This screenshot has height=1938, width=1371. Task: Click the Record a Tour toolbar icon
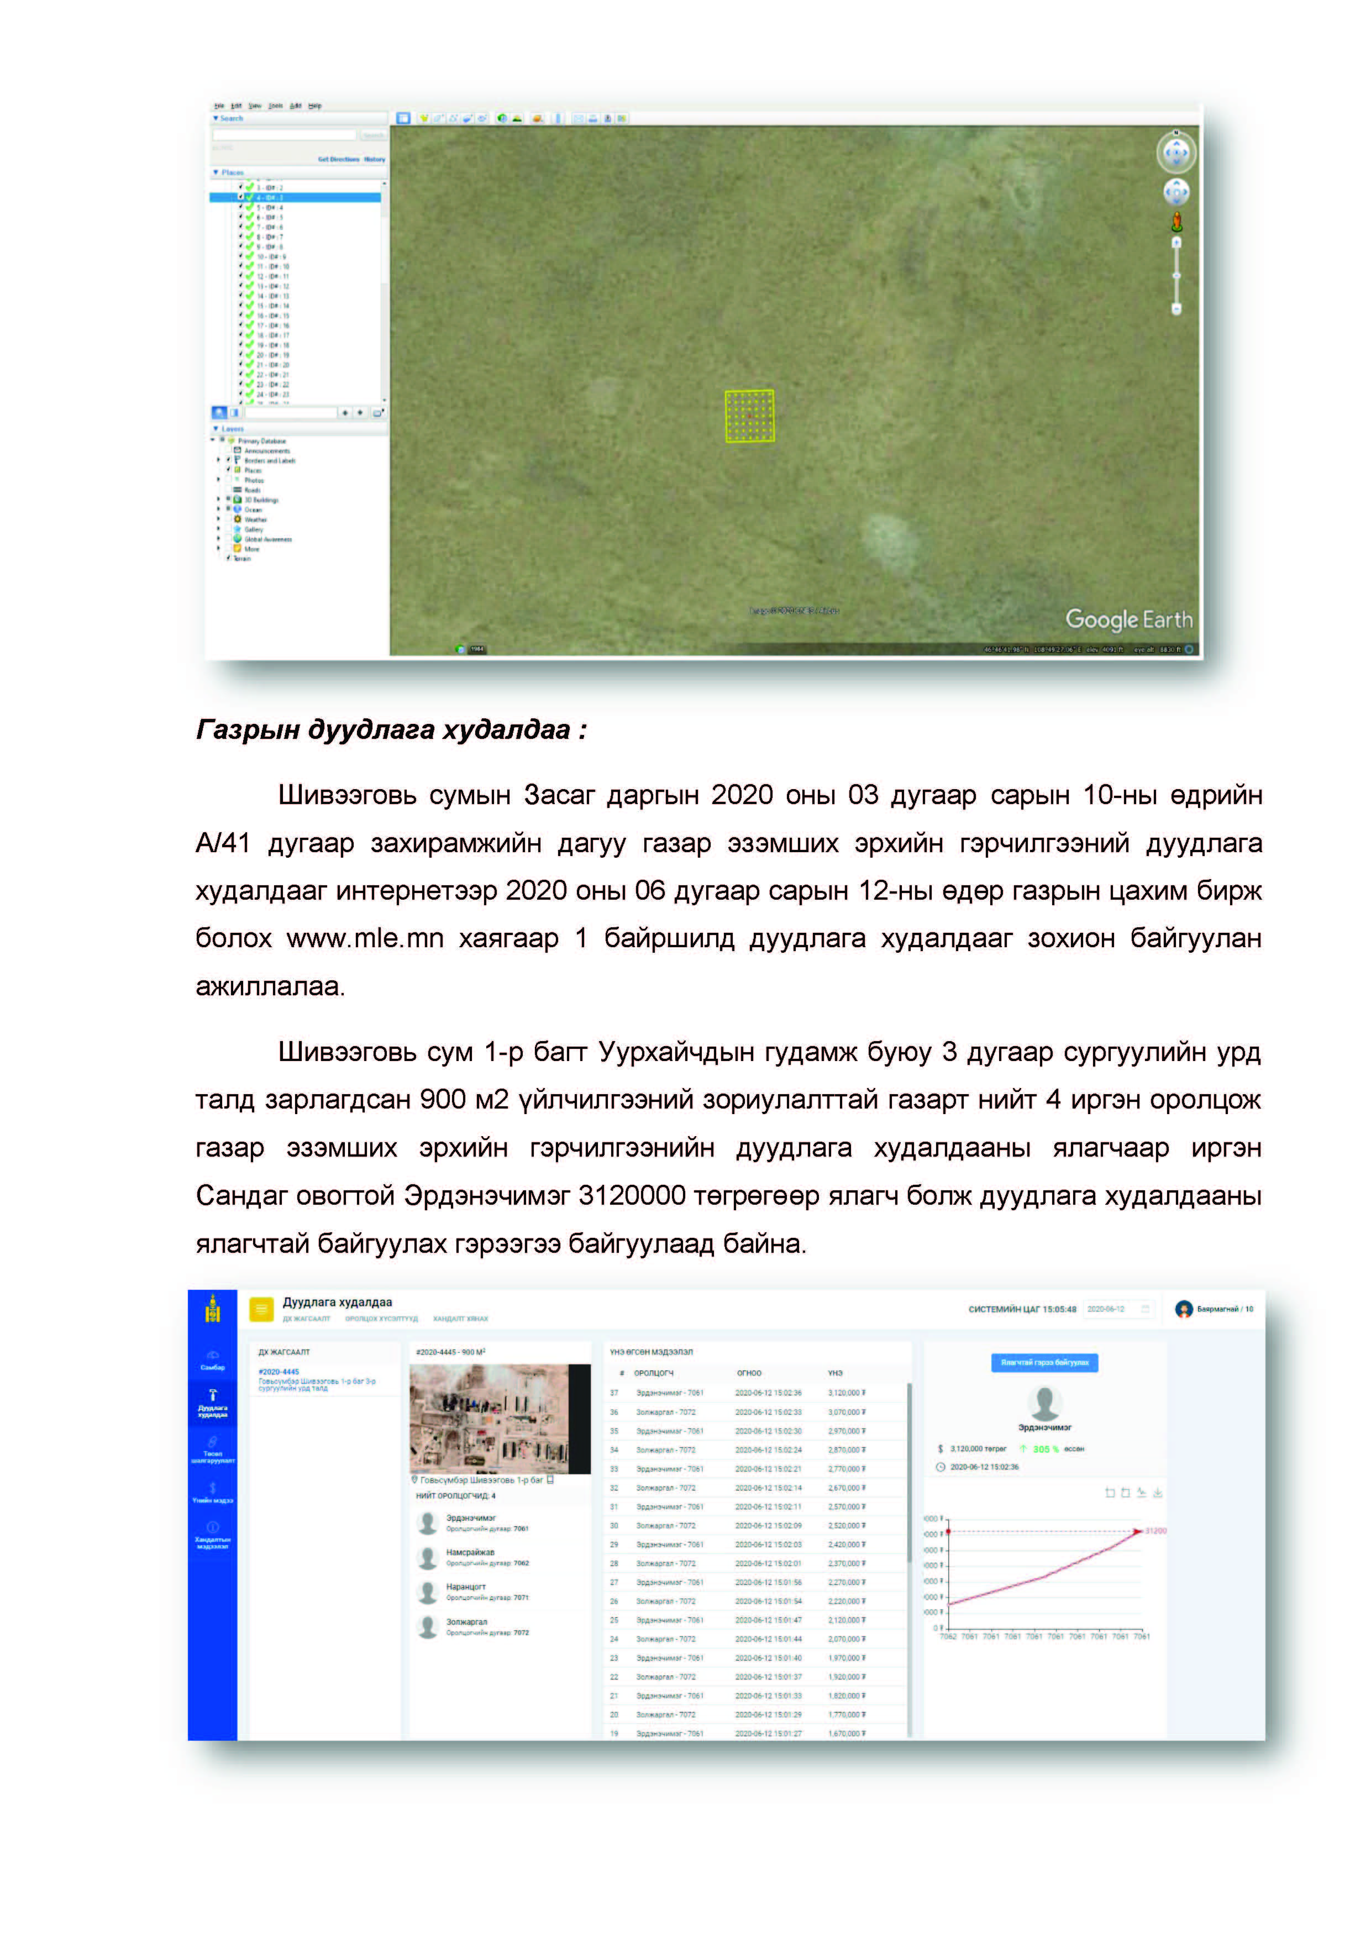coord(482,118)
